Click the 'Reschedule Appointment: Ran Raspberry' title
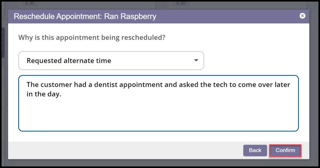The width and height of the screenshot is (320, 168). (85, 17)
